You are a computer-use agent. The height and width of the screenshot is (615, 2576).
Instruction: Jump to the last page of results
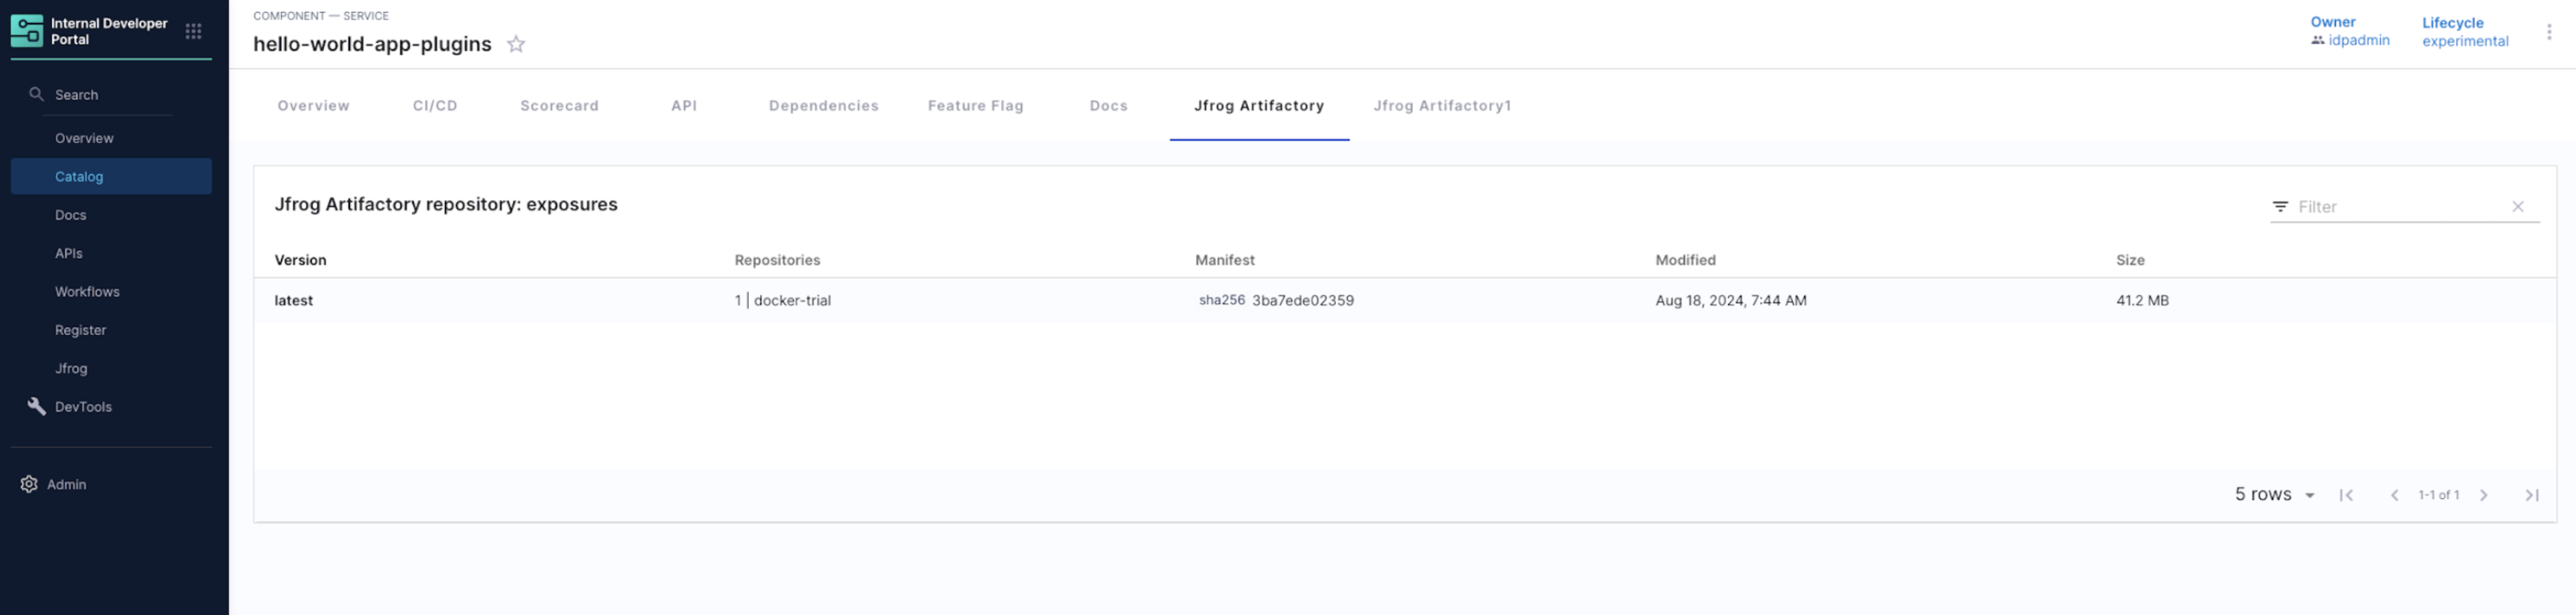[x=2531, y=495]
